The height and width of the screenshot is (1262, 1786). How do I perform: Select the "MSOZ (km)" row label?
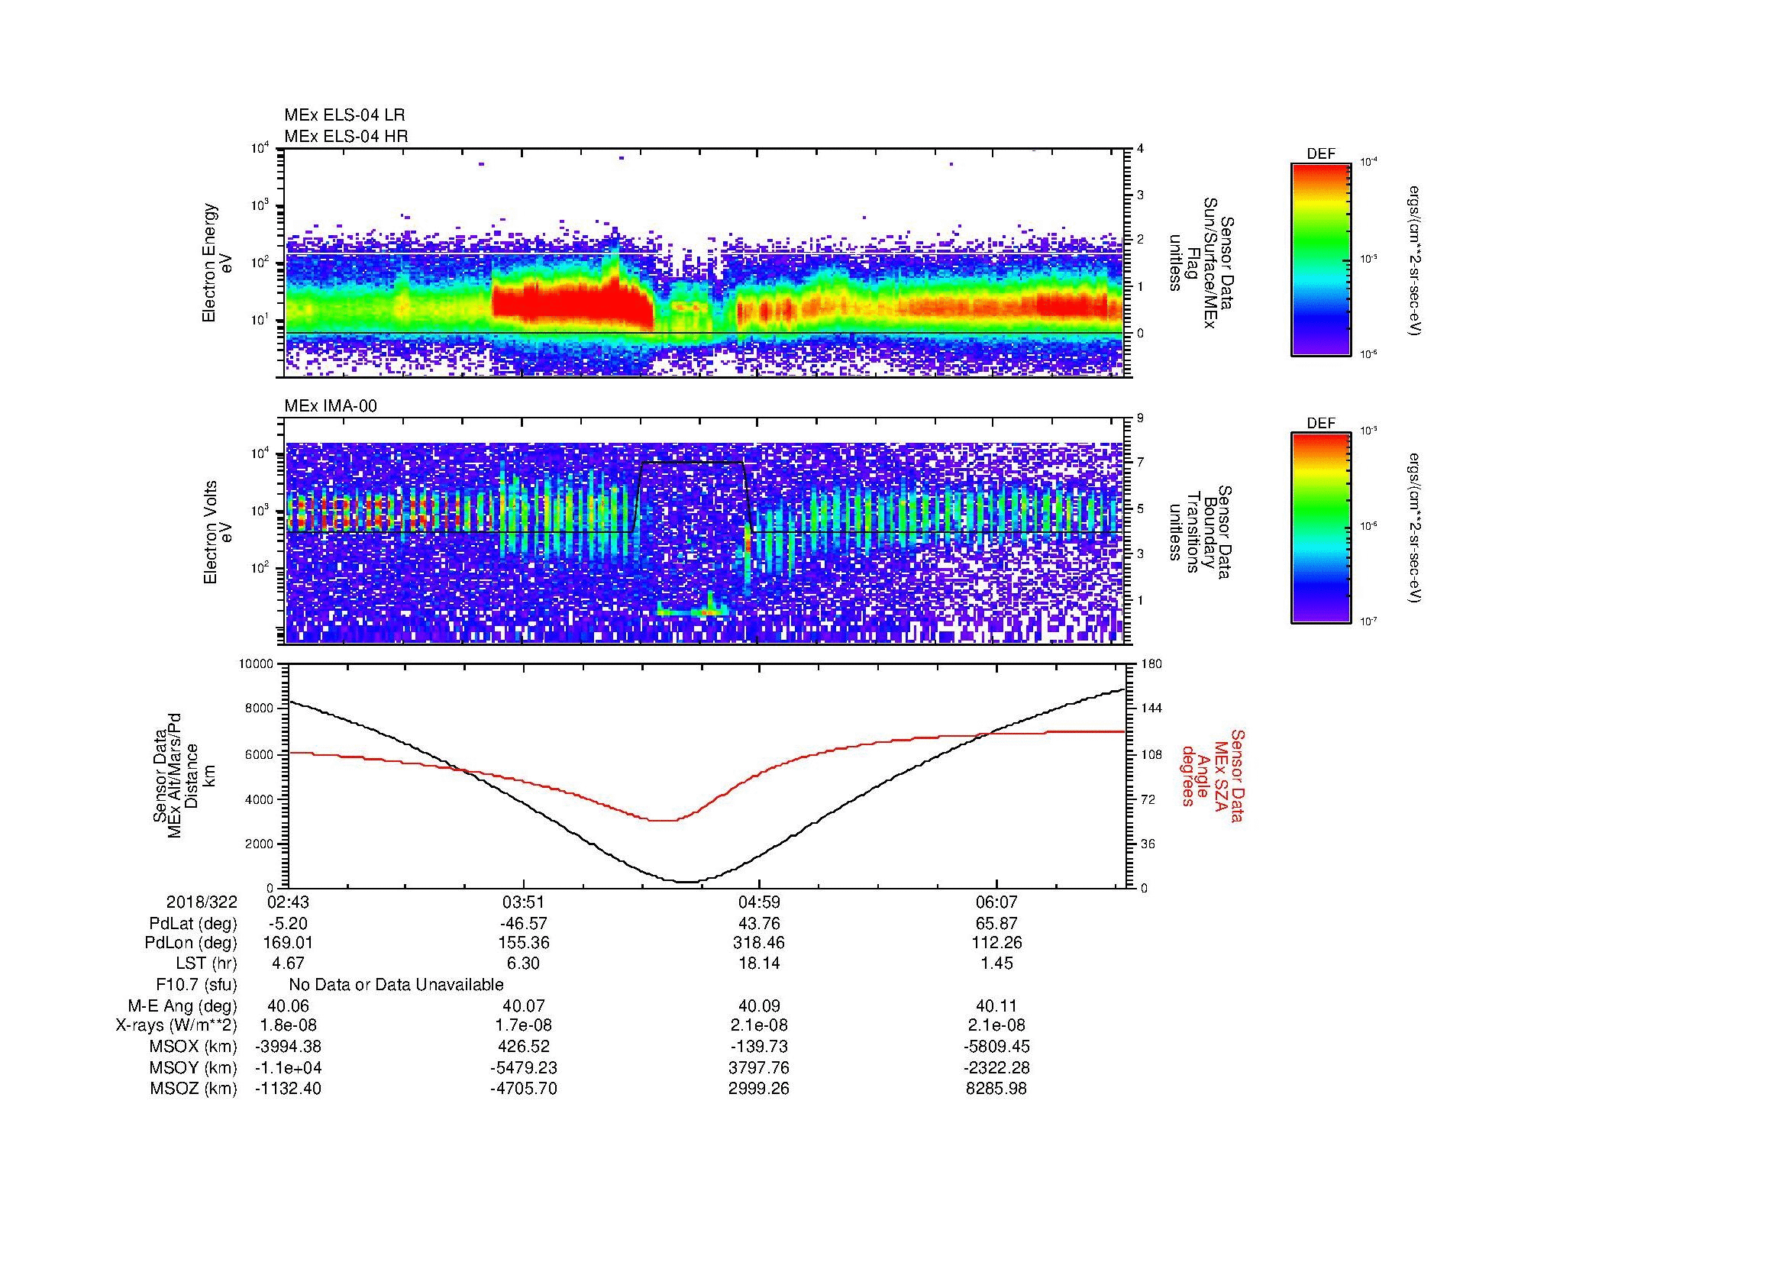pyautogui.click(x=193, y=1089)
